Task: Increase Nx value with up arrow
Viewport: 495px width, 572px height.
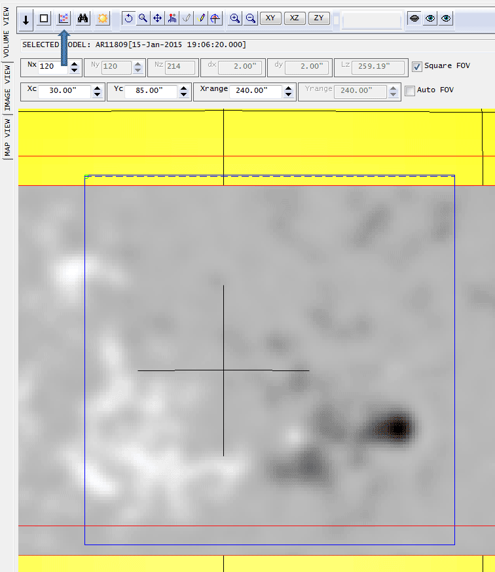Action: click(x=75, y=64)
